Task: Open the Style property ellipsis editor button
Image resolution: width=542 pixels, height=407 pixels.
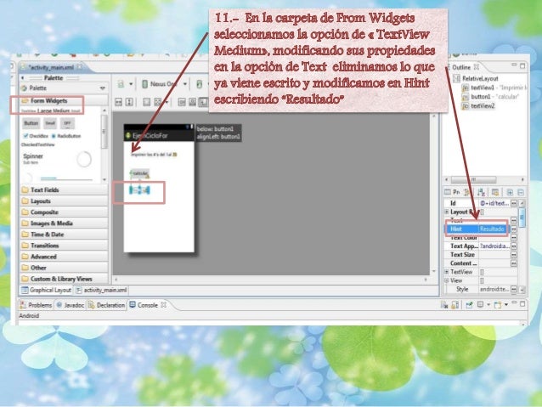Action: click(514, 289)
